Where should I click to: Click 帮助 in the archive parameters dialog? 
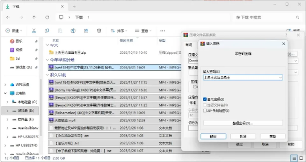291,144
